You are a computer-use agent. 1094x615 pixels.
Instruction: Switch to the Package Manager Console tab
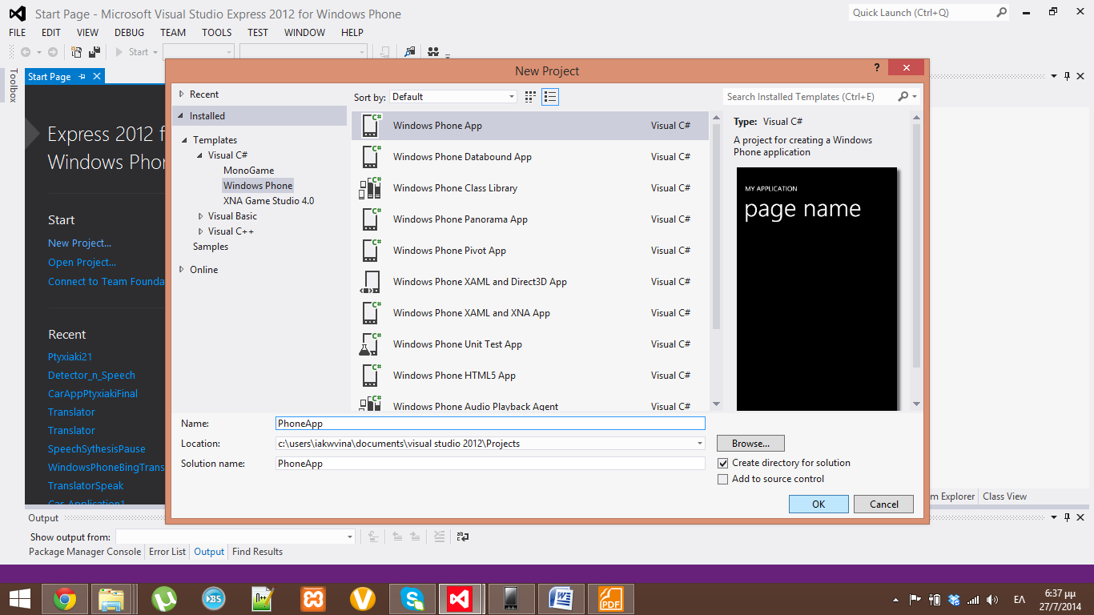click(x=85, y=552)
